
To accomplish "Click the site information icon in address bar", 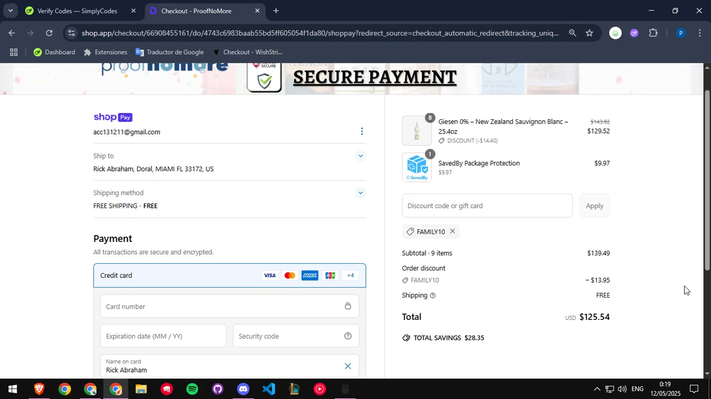I will (x=71, y=33).
